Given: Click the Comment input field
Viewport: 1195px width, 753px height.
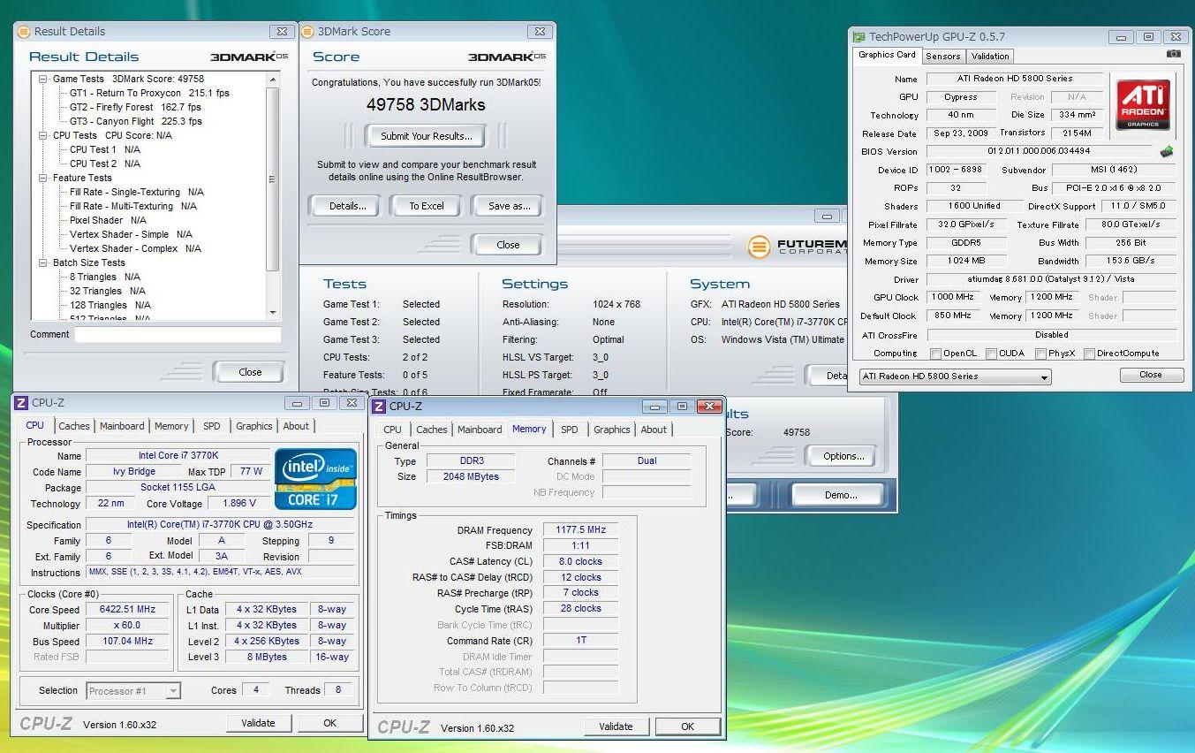Looking at the screenshot, I should pyautogui.click(x=178, y=335).
